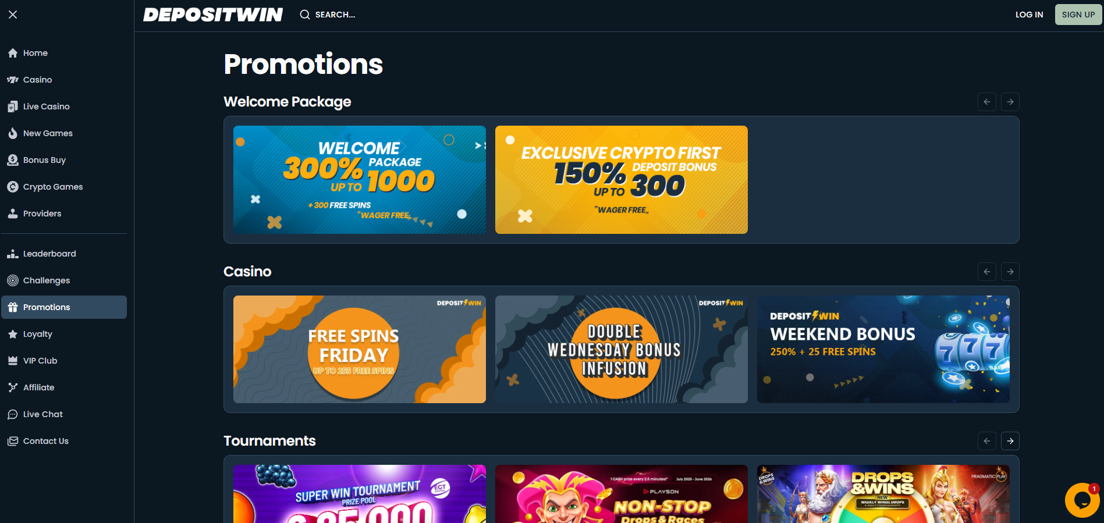
Task: Select the Crypto Games icon
Action: tap(13, 187)
